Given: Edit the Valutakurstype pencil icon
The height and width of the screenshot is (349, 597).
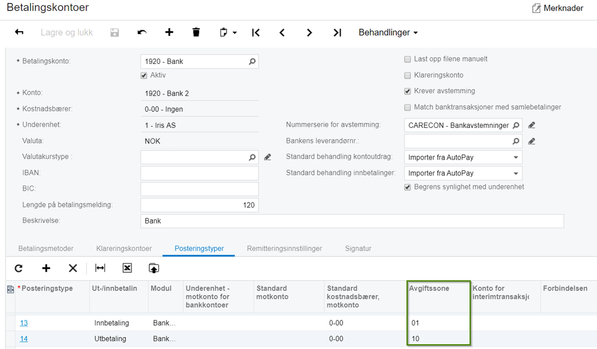Looking at the screenshot, I should (268, 157).
